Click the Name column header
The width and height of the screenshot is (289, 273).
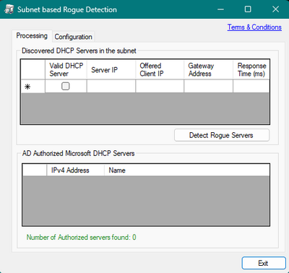(x=187, y=170)
